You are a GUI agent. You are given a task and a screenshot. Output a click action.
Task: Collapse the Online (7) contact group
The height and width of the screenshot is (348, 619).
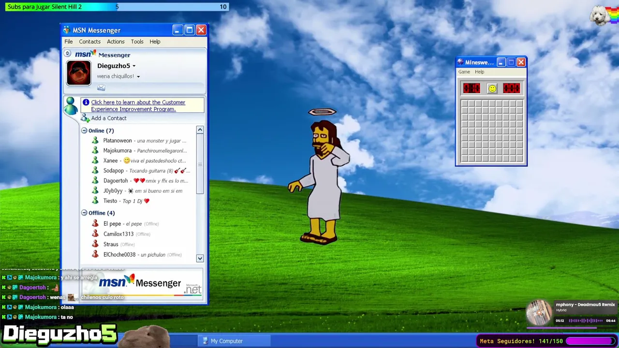[x=84, y=130]
